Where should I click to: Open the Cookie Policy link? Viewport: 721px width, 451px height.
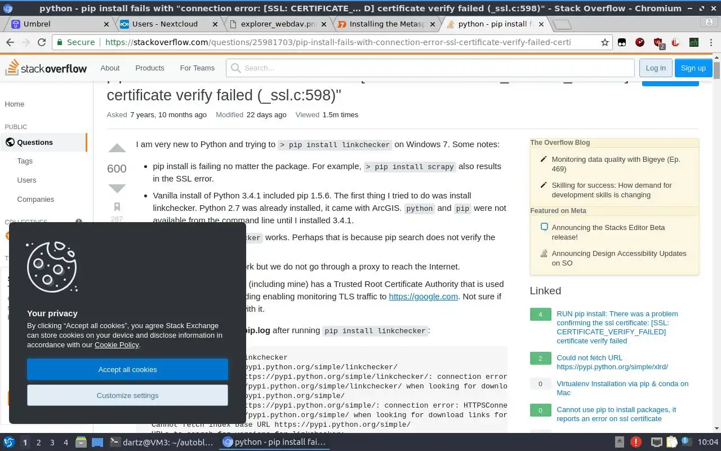point(117,344)
